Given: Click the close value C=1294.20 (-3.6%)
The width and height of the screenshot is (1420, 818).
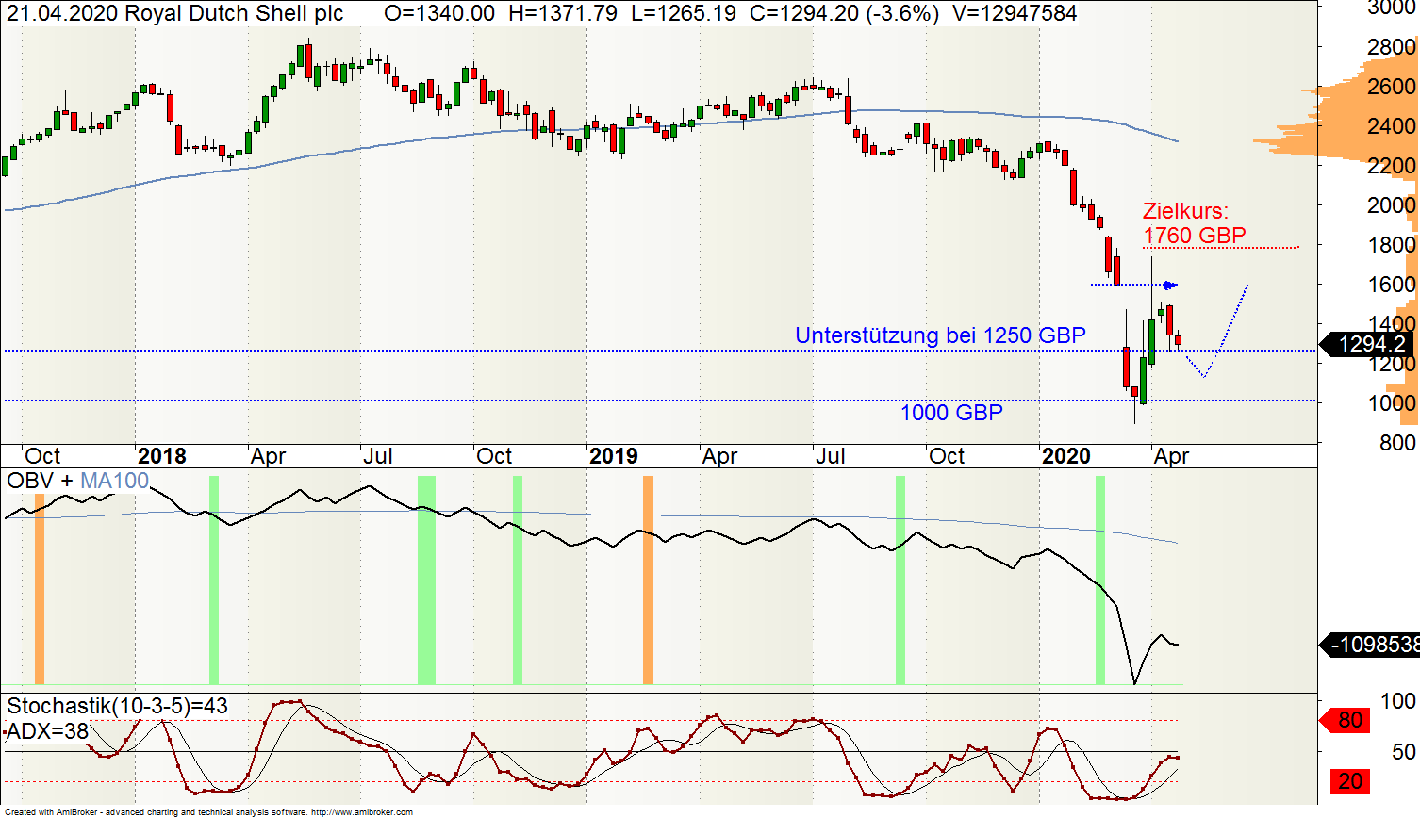Looking at the screenshot, I should (x=844, y=13).
